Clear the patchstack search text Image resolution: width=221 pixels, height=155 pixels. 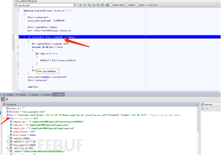click(75, 5)
